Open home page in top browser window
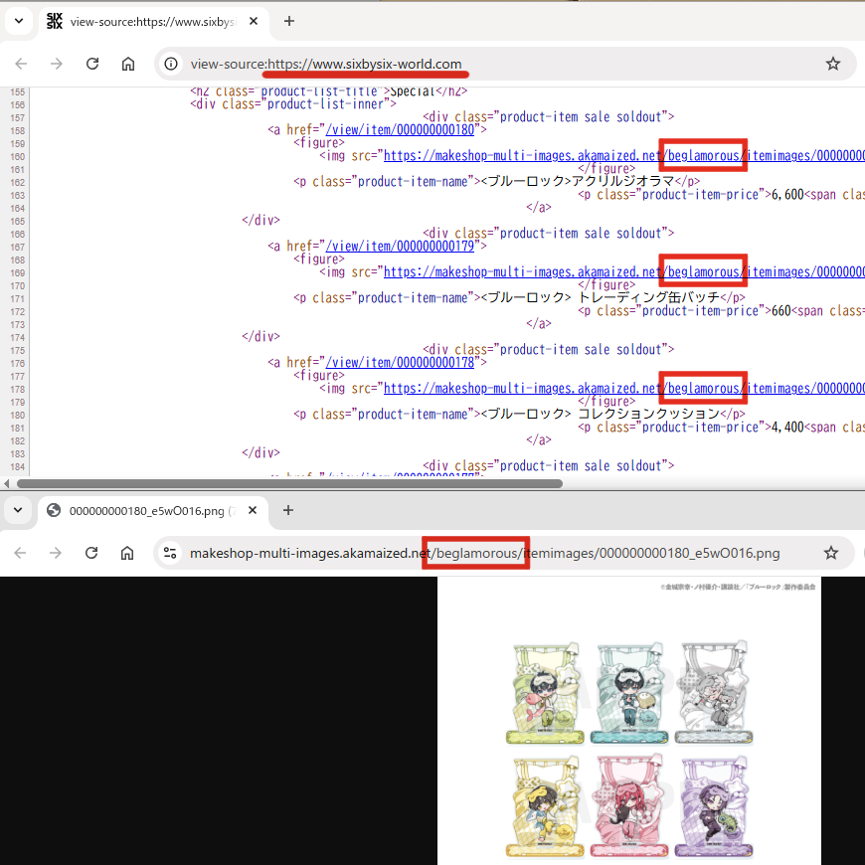Viewport: 865px width, 865px height. [128, 64]
